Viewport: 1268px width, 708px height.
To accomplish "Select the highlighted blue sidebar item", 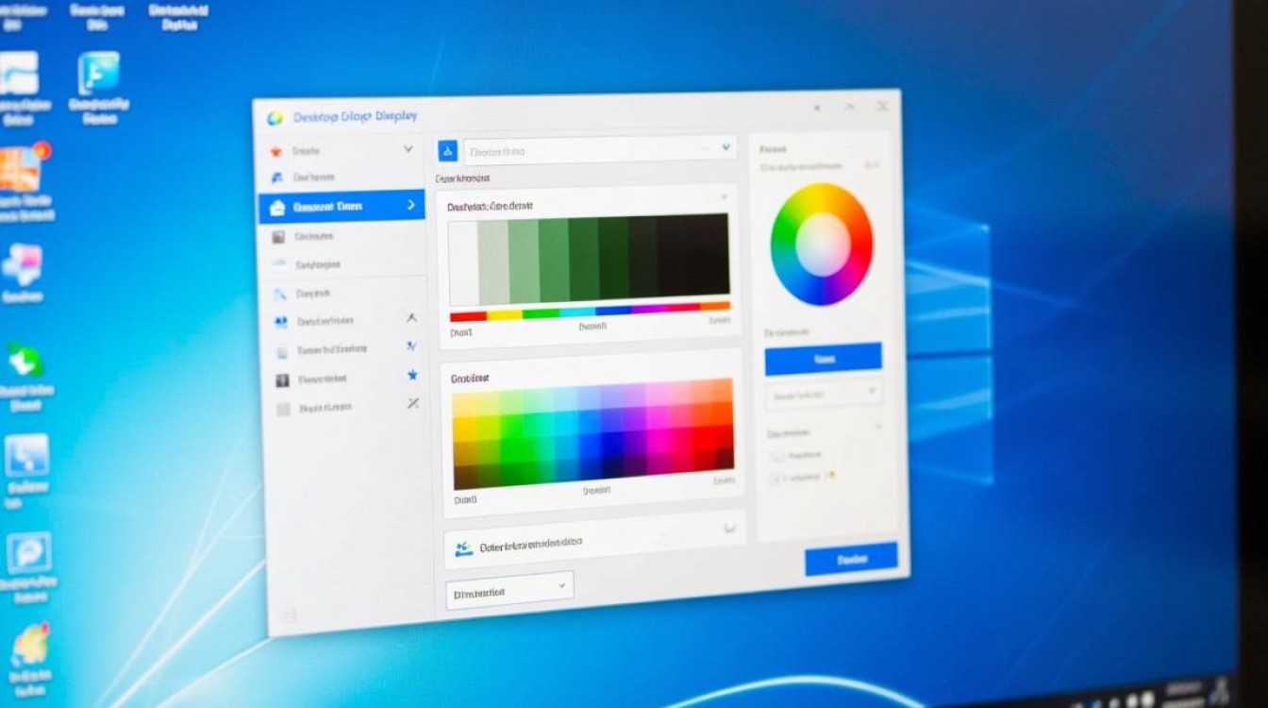I will [x=342, y=206].
